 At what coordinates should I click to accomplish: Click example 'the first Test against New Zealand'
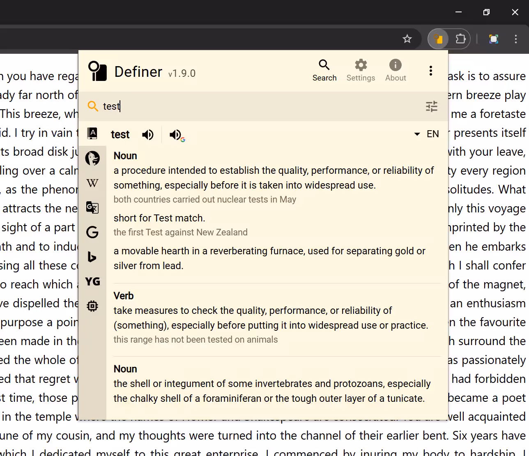[x=181, y=233]
